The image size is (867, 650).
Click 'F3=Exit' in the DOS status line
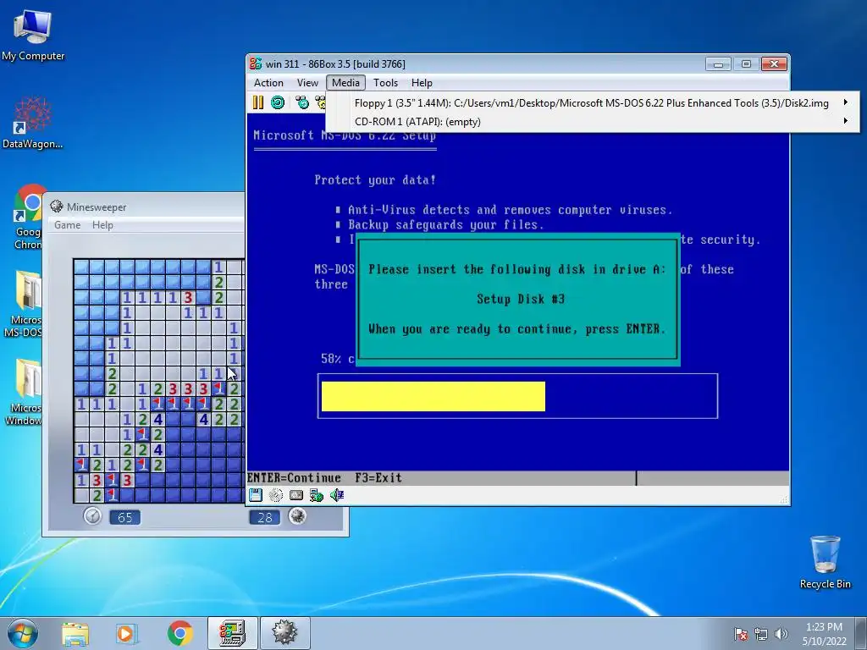coord(378,477)
